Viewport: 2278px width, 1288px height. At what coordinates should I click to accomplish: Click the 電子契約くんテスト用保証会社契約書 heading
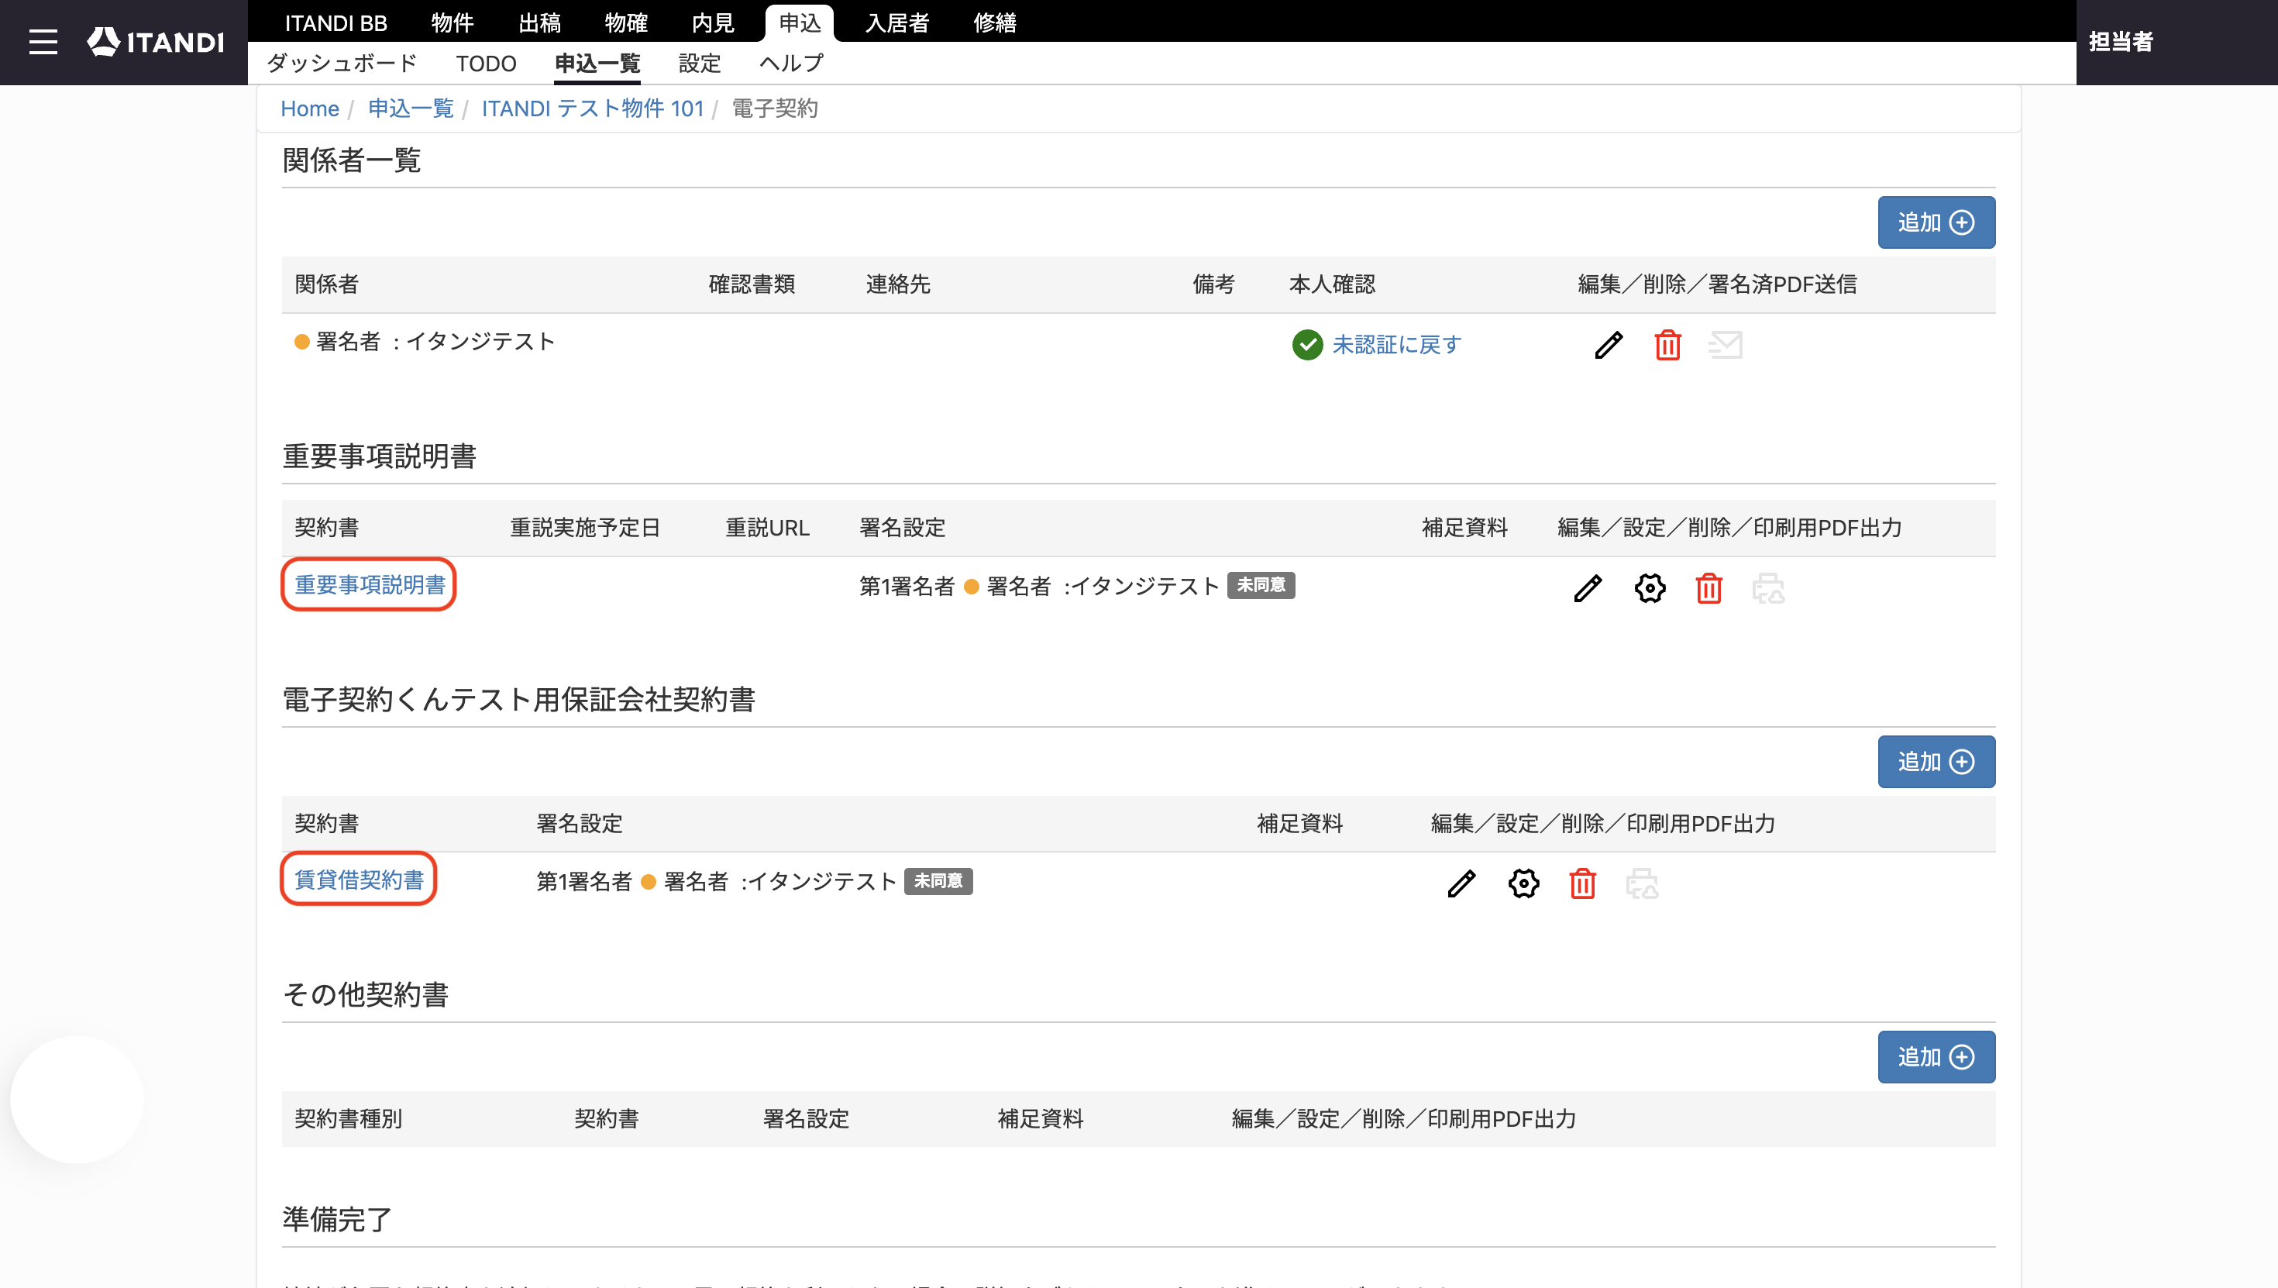coord(518,701)
